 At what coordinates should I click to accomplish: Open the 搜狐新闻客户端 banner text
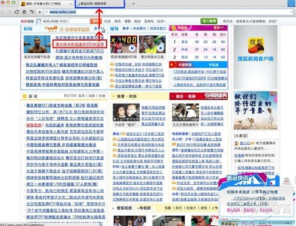pos(255,59)
